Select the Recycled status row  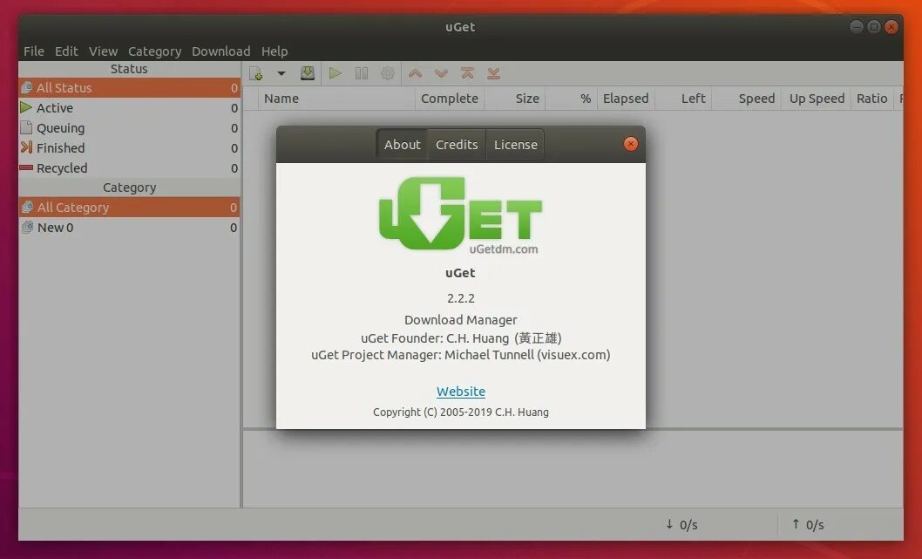(x=129, y=167)
